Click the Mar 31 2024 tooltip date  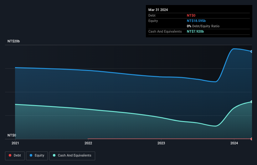pos(158,10)
